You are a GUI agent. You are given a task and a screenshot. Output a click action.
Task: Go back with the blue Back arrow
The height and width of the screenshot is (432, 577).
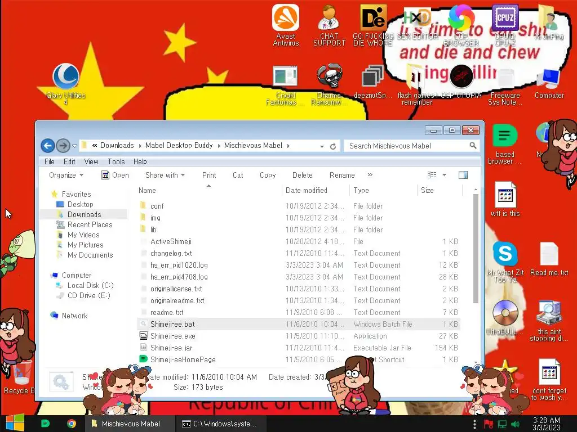point(47,146)
